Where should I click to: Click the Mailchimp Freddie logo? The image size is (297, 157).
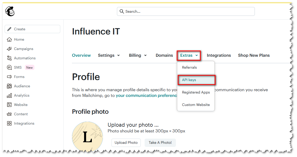(10, 11)
